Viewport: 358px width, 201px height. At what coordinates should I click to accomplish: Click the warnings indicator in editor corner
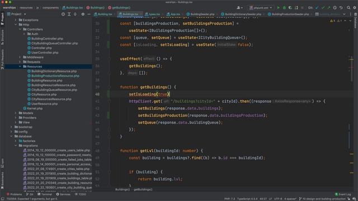pos(336,21)
